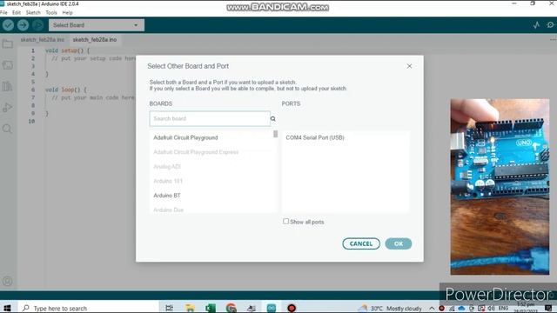Click the volume speaker tray icon
The width and height of the screenshot is (557, 313).
point(492,308)
